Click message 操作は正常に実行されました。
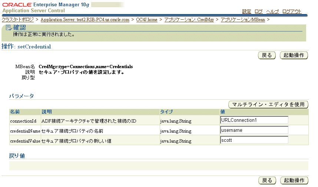The height and width of the screenshot is (187, 318). coord(44,34)
